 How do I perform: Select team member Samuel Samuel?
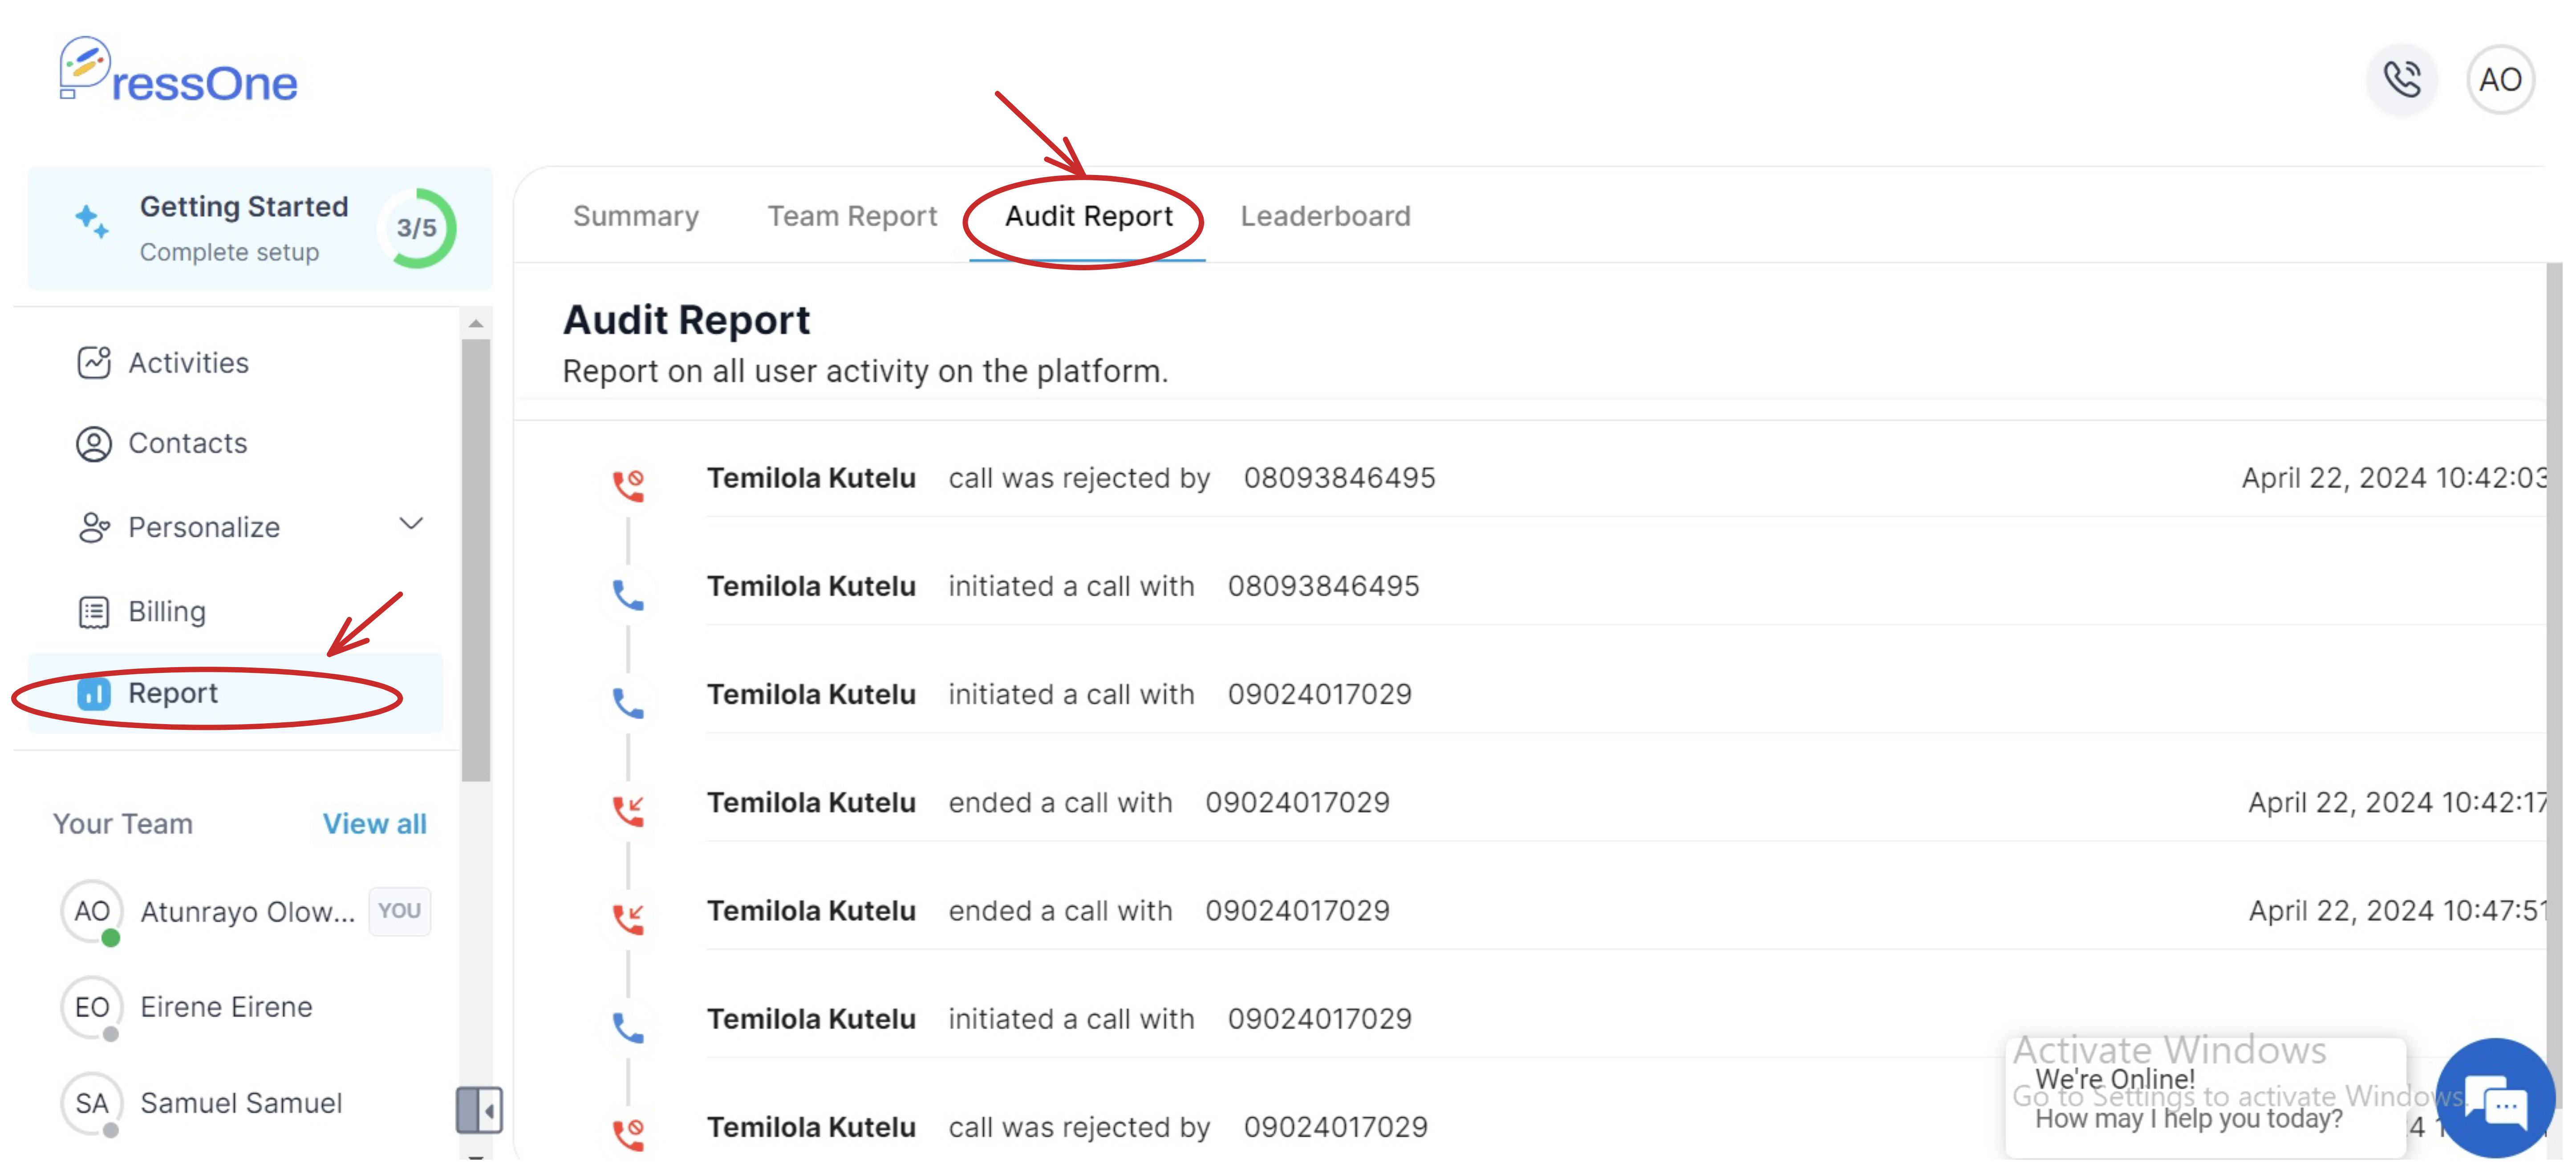pyautogui.click(x=241, y=1103)
